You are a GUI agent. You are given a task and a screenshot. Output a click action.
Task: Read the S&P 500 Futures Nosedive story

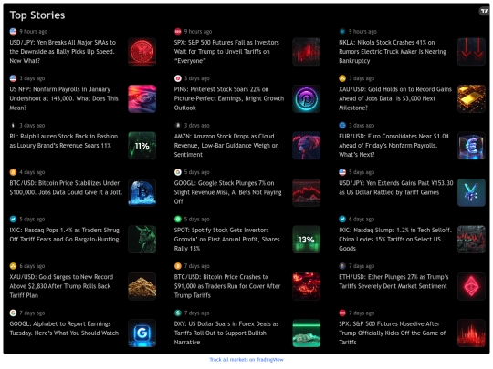[392, 333]
